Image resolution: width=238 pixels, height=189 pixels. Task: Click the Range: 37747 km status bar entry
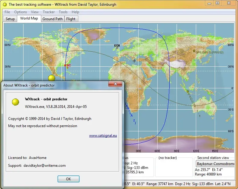click(x=160, y=184)
